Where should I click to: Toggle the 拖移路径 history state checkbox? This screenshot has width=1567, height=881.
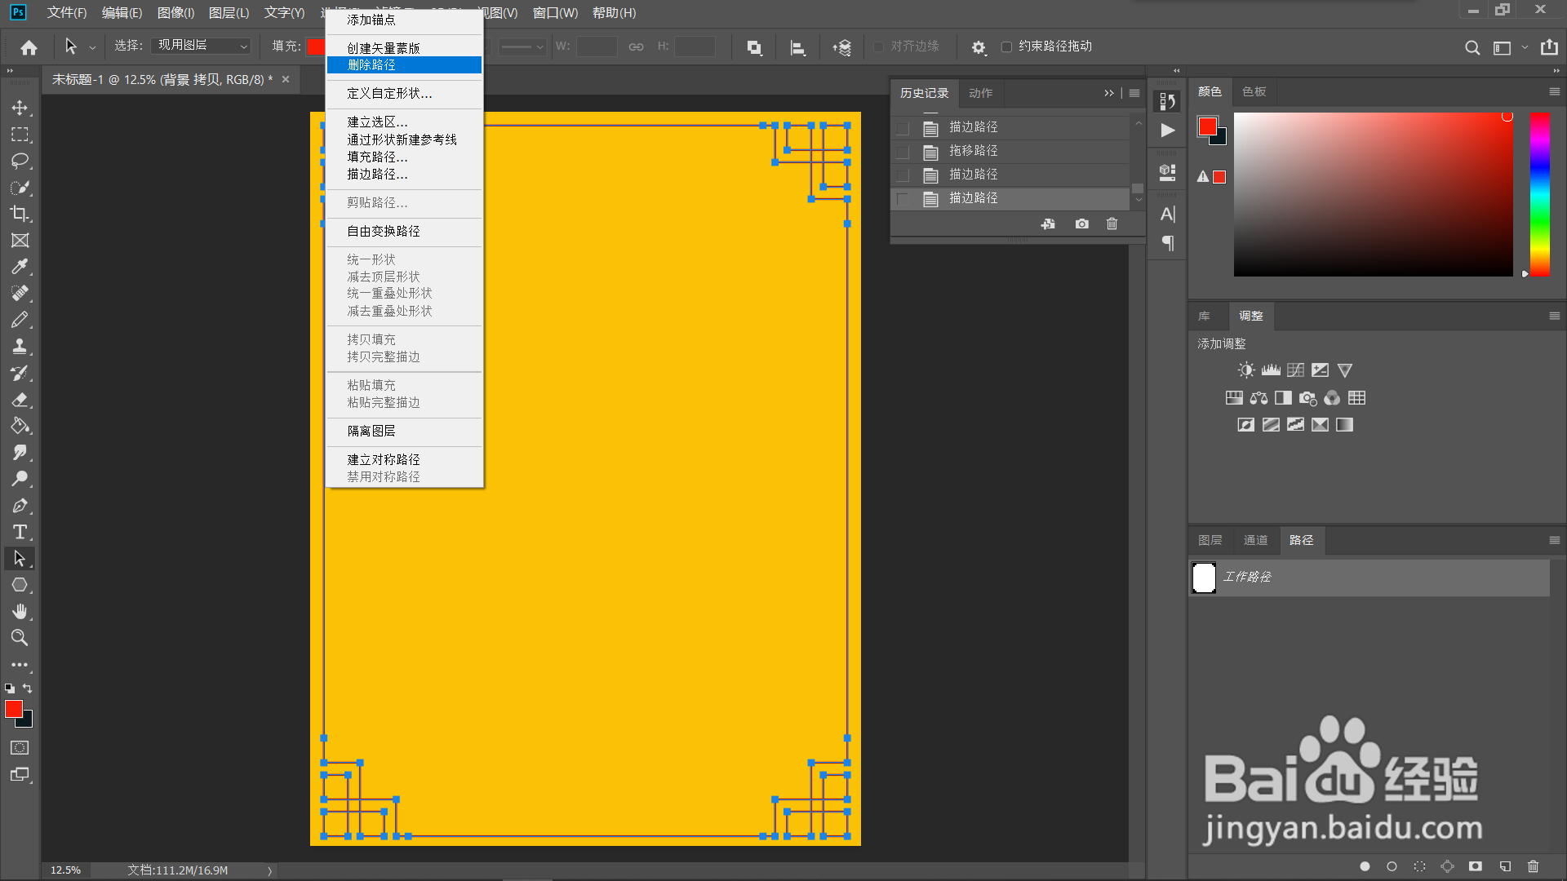click(903, 152)
